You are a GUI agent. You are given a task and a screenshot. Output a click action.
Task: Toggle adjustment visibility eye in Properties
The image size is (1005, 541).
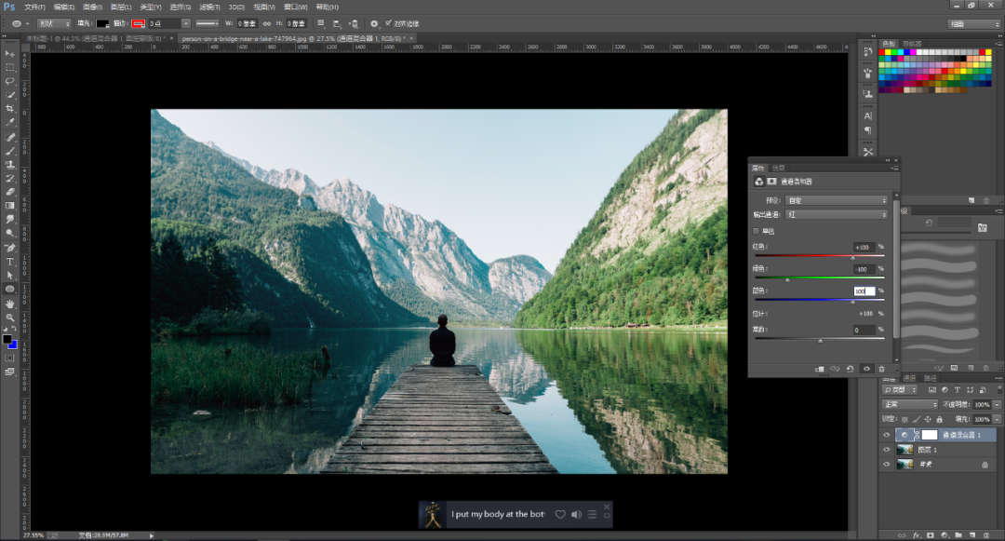pos(866,369)
